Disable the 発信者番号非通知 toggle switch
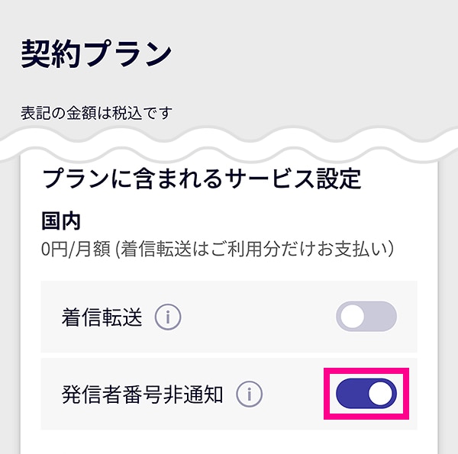Screen dimensions: 458x454 (x=366, y=394)
